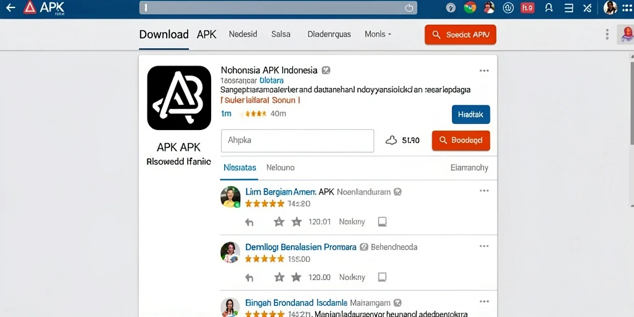The width and height of the screenshot is (634, 317).
Task: Click Demllogı Benalasıen's avatar
Action: [230, 253]
